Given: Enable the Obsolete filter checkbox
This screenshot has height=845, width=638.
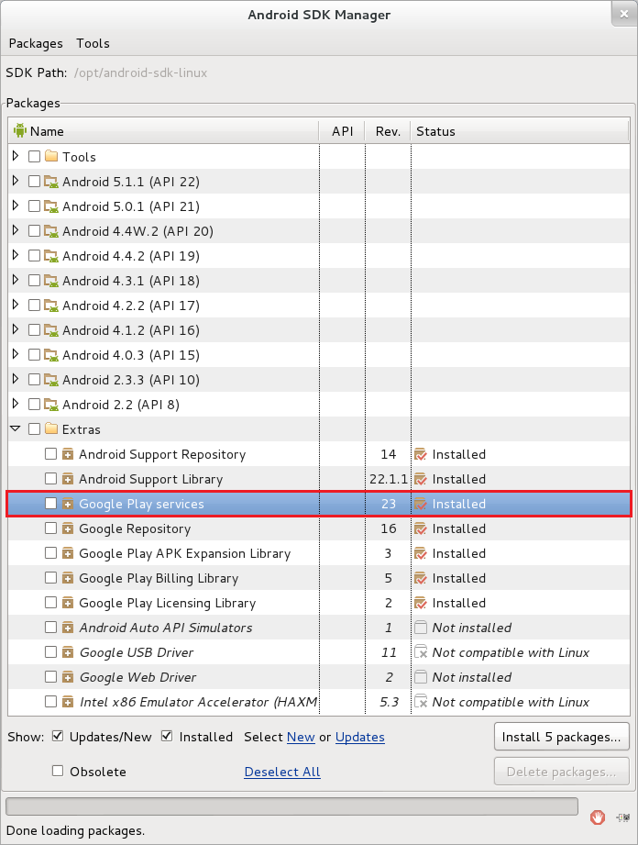Looking at the screenshot, I should tap(58, 771).
